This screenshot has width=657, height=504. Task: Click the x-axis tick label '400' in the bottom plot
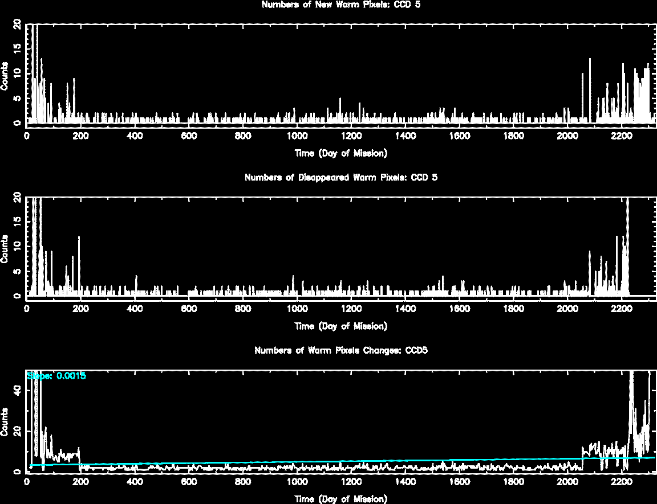[135, 481]
